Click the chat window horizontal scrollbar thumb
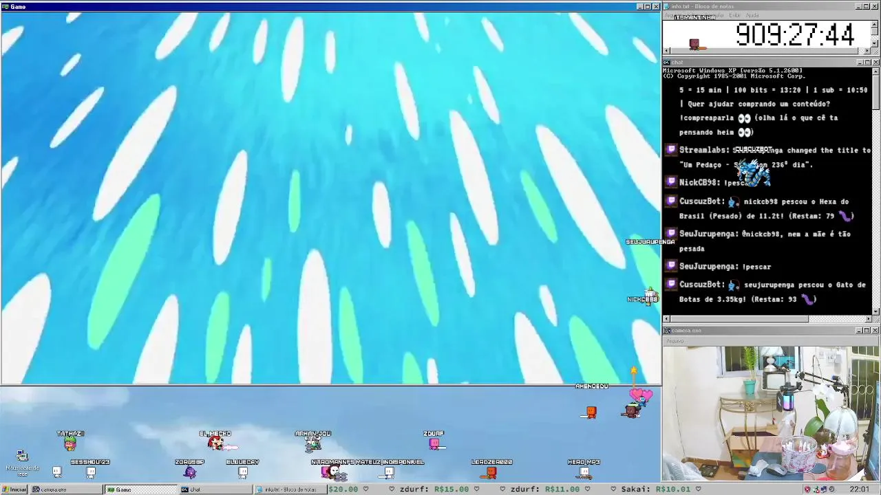This screenshot has width=881, height=495. 739,319
